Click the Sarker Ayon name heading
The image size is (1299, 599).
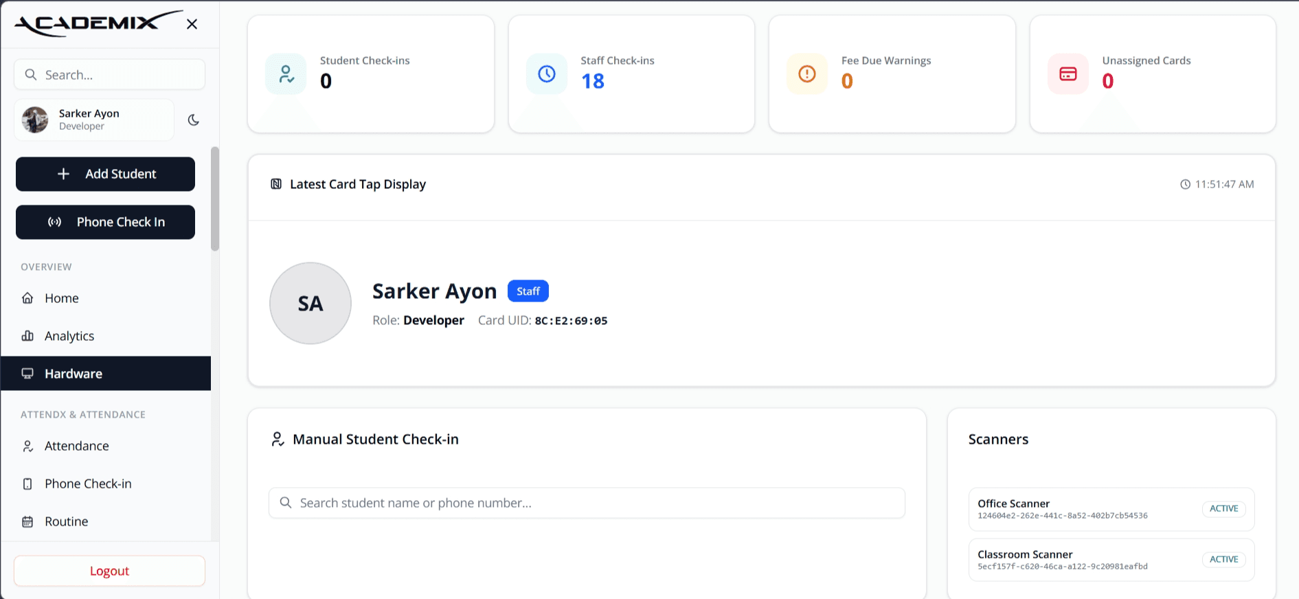tap(434, 291)
